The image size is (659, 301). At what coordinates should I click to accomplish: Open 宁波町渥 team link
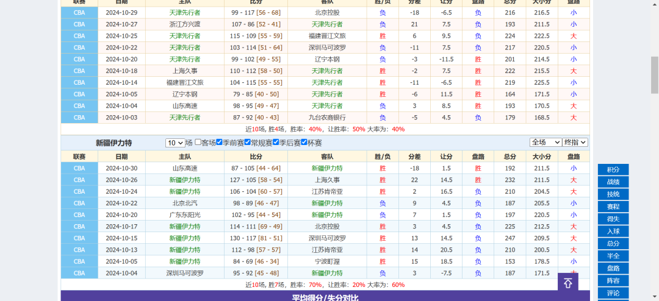point(327,261)
